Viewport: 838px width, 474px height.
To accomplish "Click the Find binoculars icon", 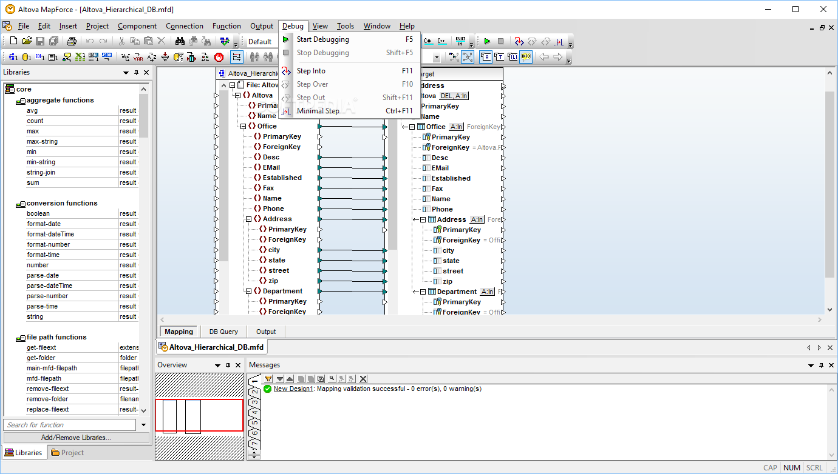I will pyautogui.click(x=180, y=41).
